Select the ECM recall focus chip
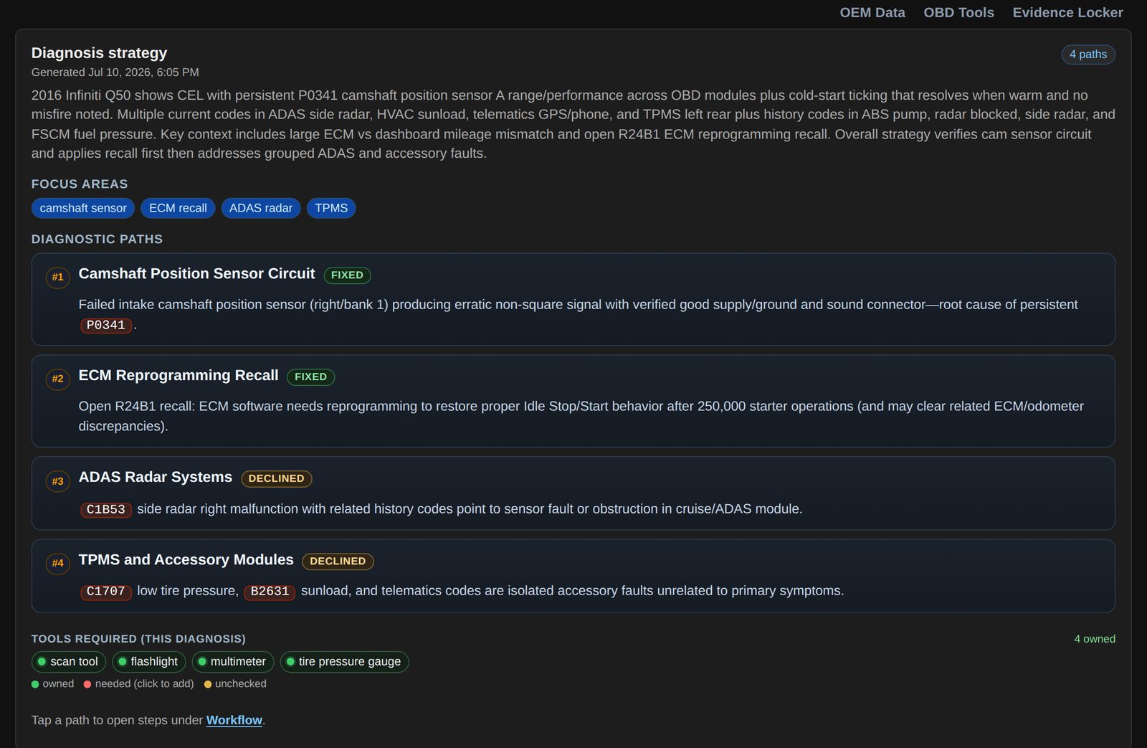The width and height of the screenshot is (1147, 748). (178, 208)
